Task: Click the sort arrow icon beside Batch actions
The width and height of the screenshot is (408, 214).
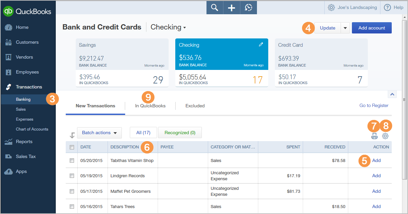Action: (x=72, y=135)
